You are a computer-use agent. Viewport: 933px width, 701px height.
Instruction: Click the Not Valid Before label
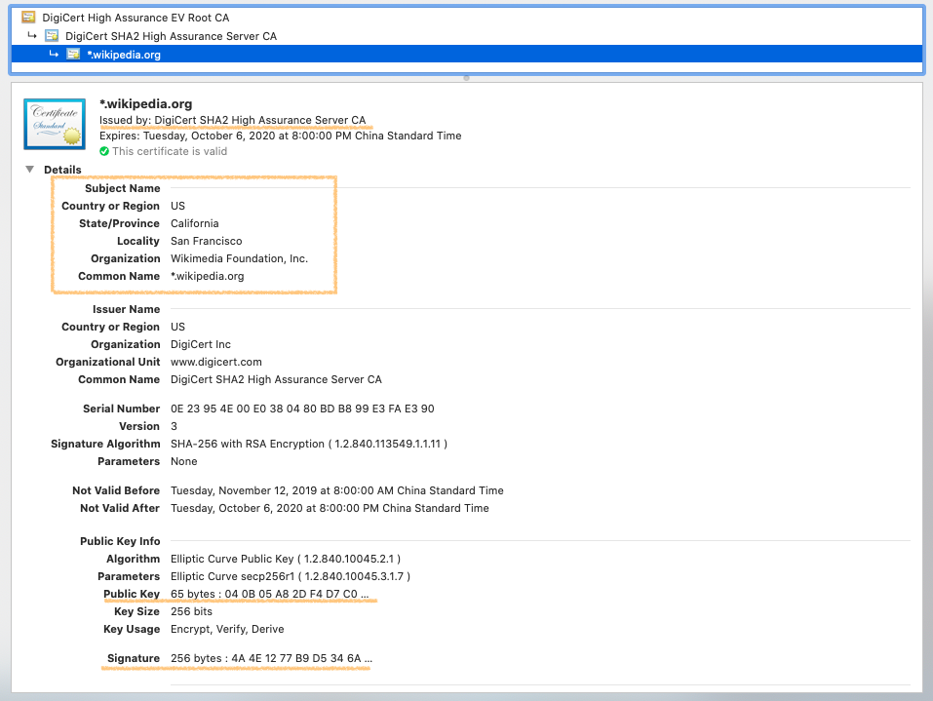pos(116,490)
